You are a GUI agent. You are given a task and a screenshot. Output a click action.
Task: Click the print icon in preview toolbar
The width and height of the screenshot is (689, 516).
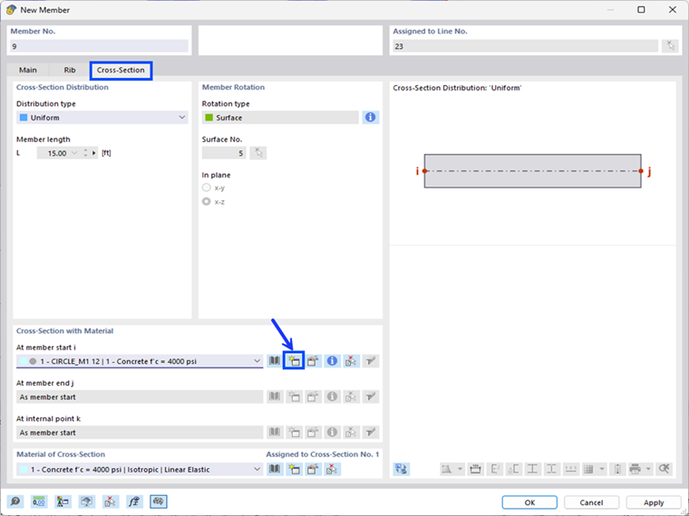pos(635,469)
